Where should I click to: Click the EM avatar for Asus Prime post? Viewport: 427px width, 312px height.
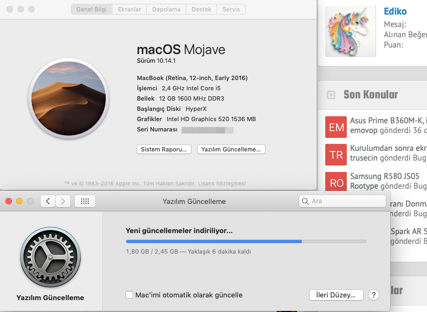tap(337, 127)
